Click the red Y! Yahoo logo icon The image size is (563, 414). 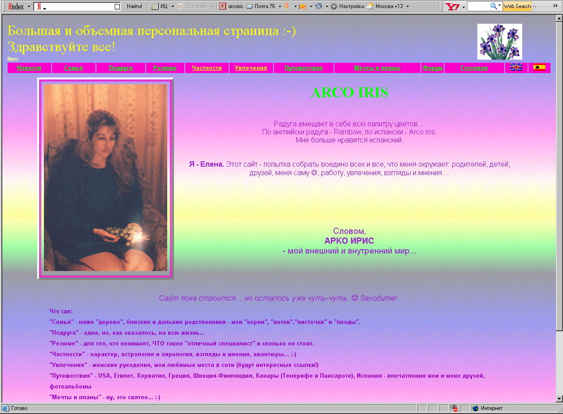coord(452,6)
